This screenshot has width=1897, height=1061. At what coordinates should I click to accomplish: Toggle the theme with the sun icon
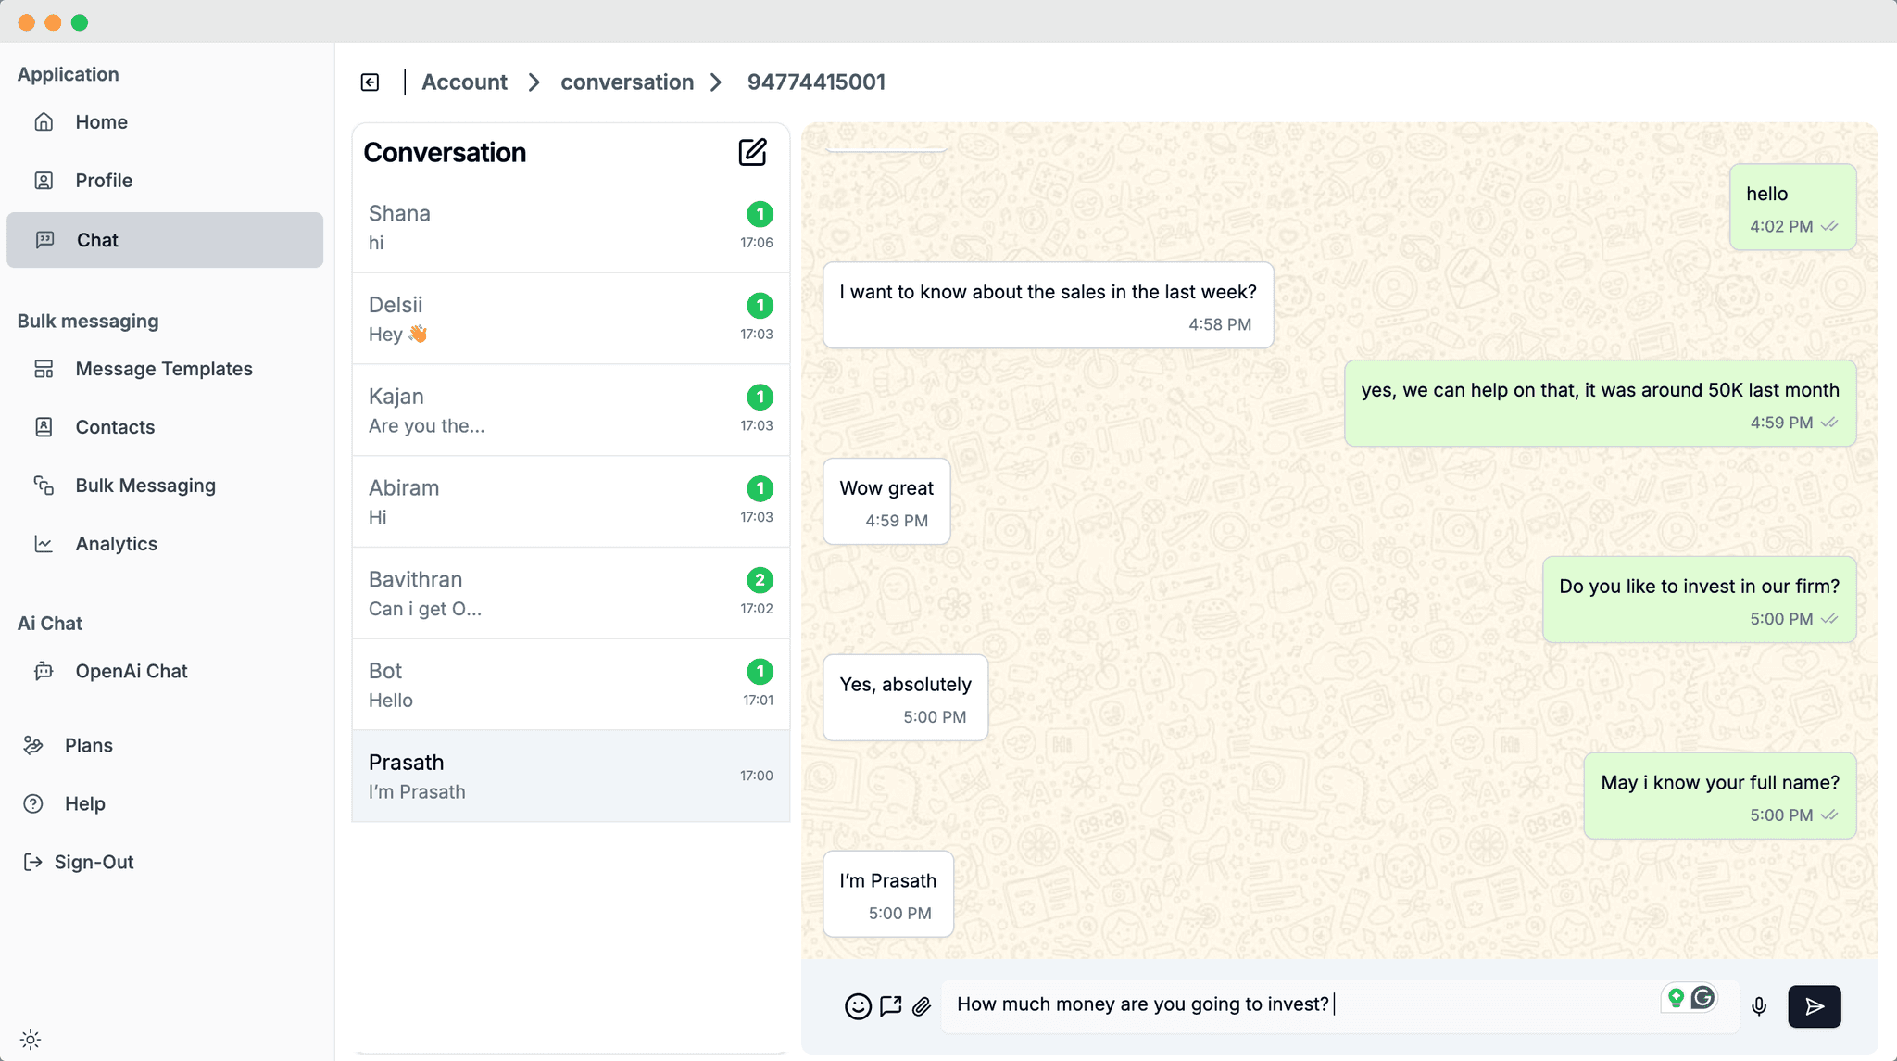pyautogui.click(x=31, y=1039)
